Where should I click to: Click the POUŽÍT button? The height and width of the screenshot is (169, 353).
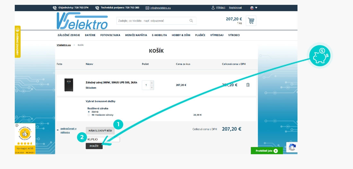point(94,146)
